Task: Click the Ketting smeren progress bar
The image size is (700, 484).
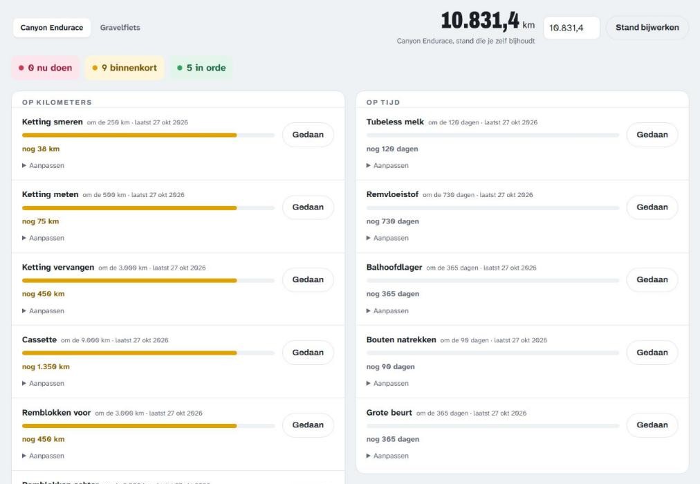Action: tap(148, 135)
